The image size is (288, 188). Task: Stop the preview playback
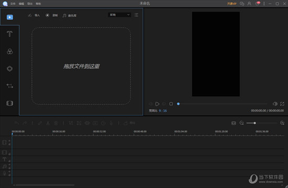pyautogui.click(x=171, y=104)
